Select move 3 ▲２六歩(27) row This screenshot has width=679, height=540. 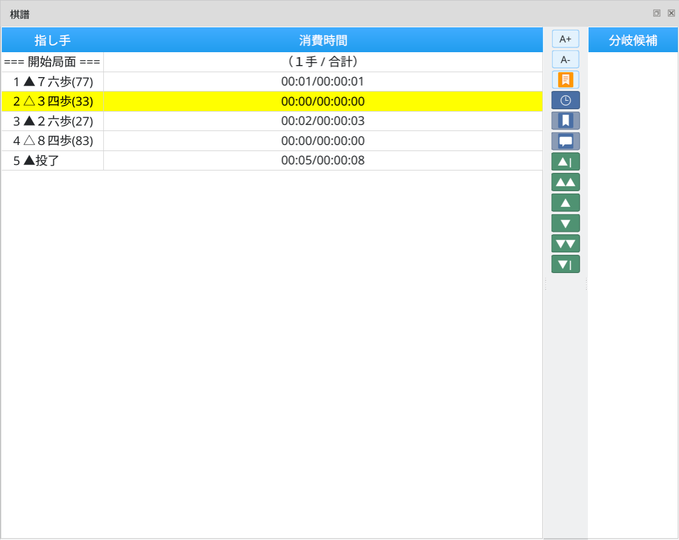[53, 121]
